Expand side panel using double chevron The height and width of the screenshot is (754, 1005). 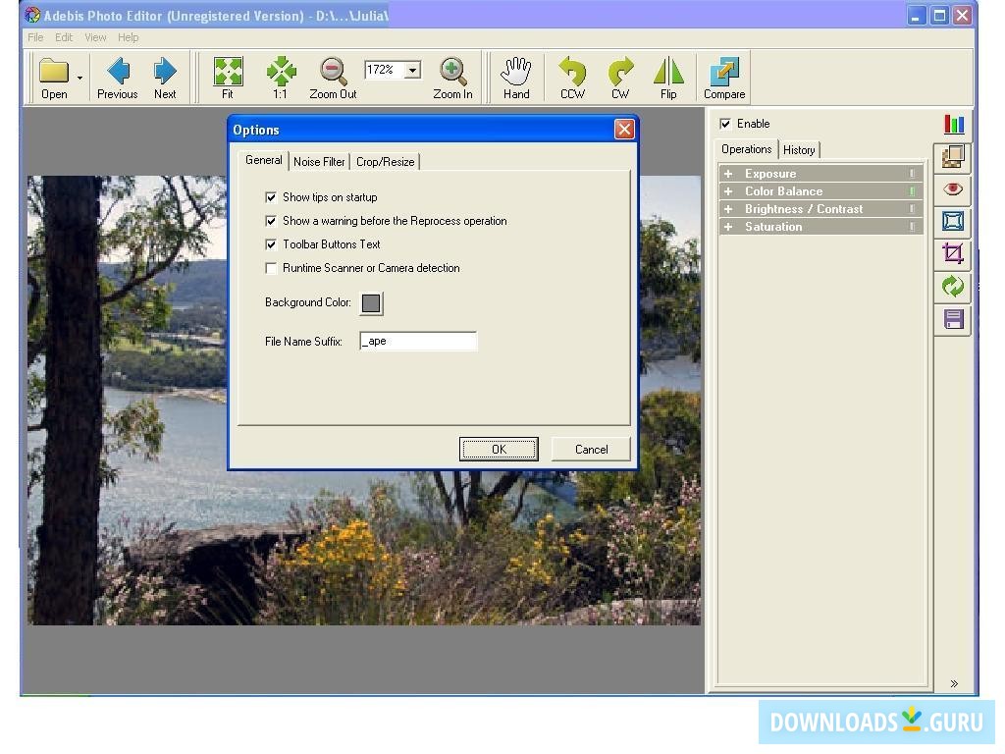(x=954, y=683)
